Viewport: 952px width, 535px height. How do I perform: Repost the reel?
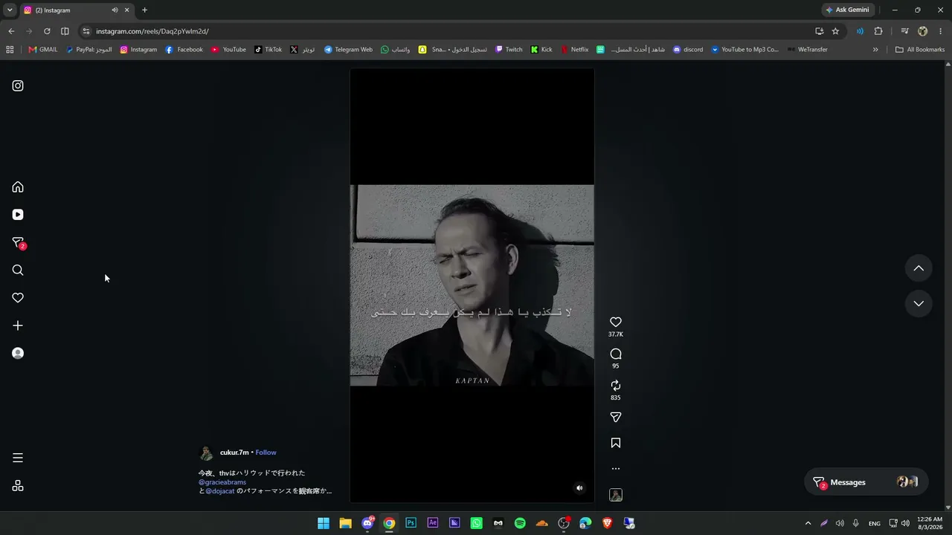click(x=616, y=386)
